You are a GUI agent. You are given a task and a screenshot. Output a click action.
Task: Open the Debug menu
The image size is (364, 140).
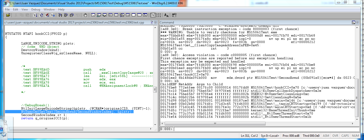(x=36, y=9)
